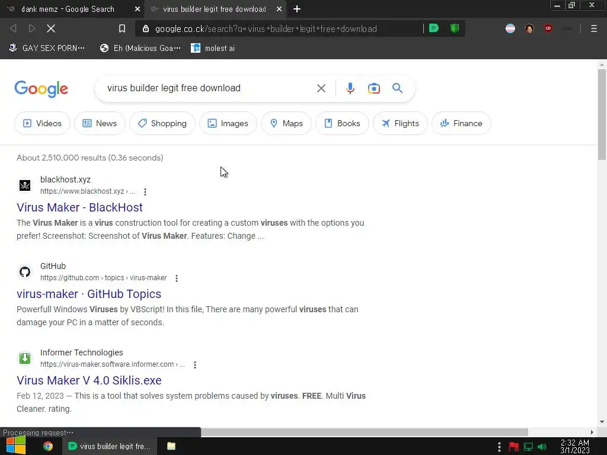Filter results by Videos
Screen dimensions: 607x455
click(x=42, y=123)
